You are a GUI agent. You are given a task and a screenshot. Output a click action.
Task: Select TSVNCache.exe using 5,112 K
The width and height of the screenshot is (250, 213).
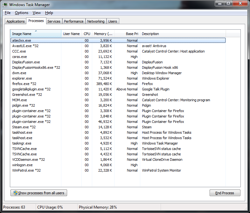tap(118, 149)
